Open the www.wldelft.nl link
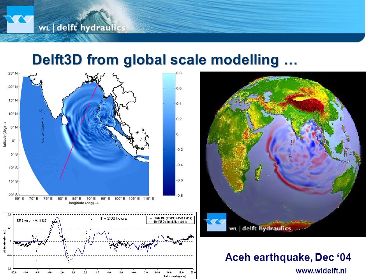374x280 pixels. click(321, 271)
